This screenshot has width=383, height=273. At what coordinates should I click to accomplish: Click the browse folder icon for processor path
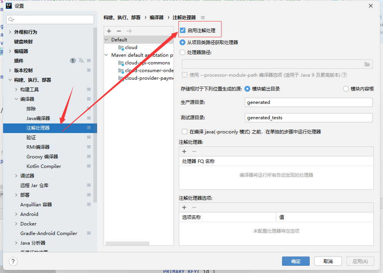367,64
